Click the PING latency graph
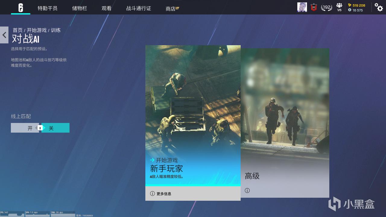 (x=63, y=214)
